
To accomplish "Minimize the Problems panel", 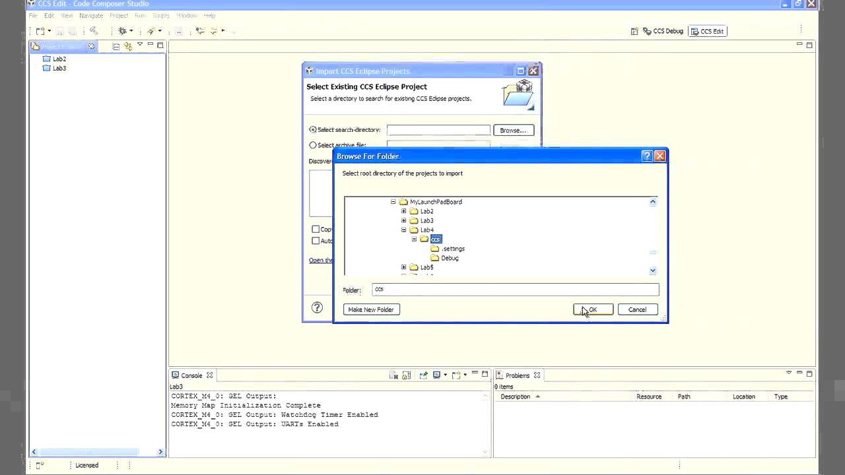I will (x=800, y=374).
